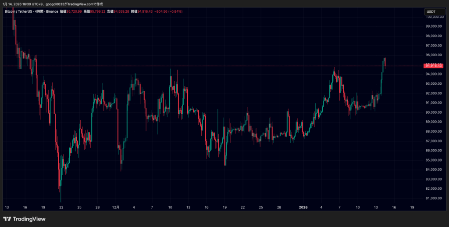This screenshot has width=449, height=227.
Task: Click the 終値 close value 94,916.43 in header
Action: (x=145, y=11)
